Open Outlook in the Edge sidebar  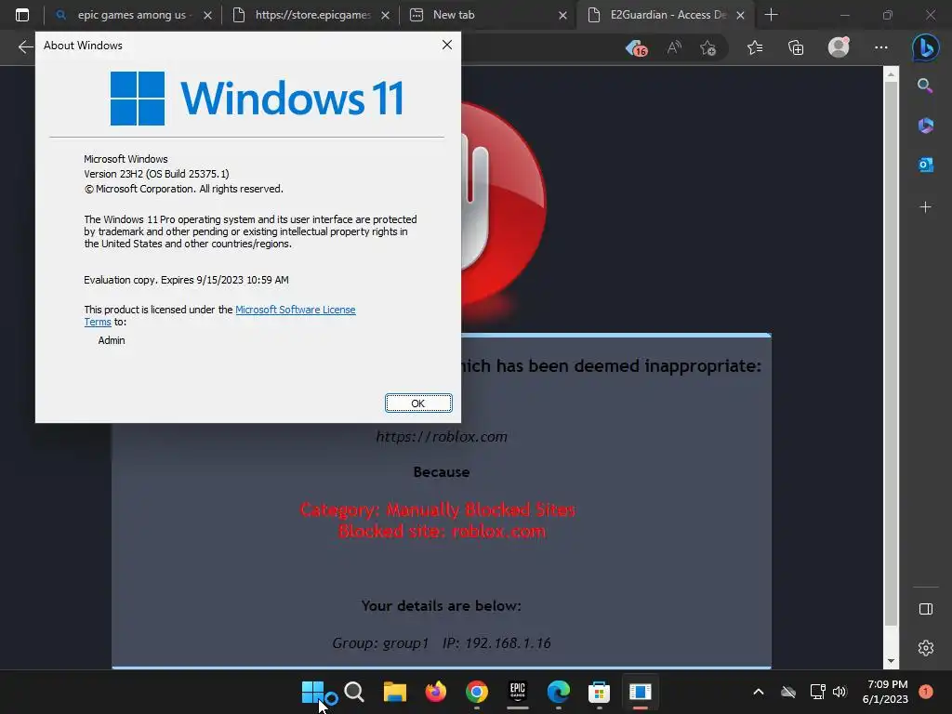click(925, 165)
